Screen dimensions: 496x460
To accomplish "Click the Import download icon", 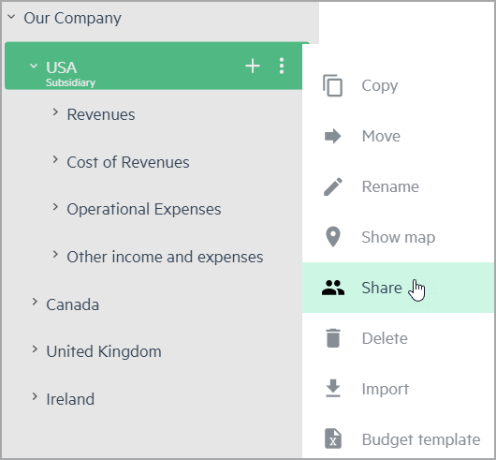I will pos(333,389).
